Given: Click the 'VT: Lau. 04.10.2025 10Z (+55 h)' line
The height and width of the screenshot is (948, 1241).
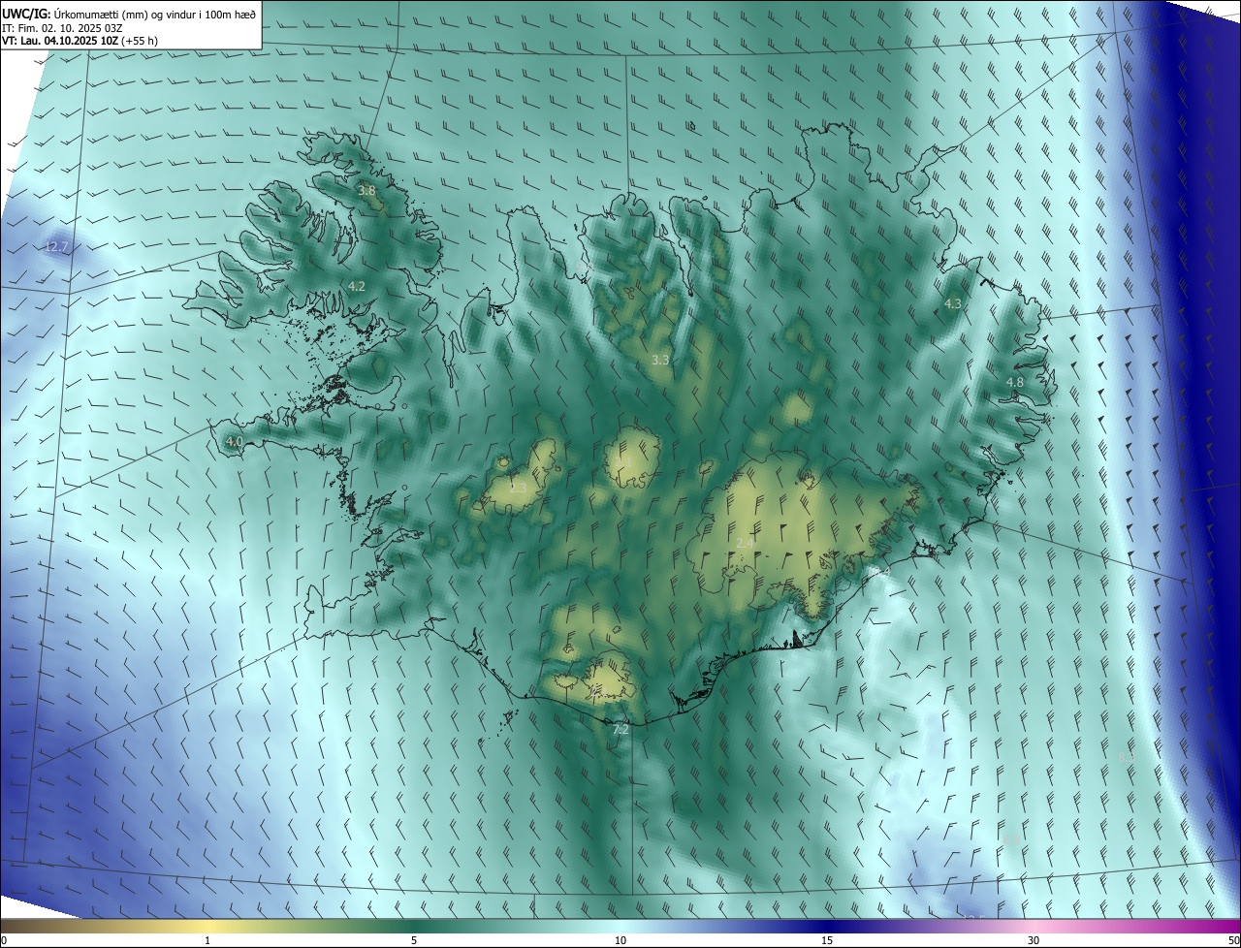Looking at the screenshot, I should [x=79, y=41].
